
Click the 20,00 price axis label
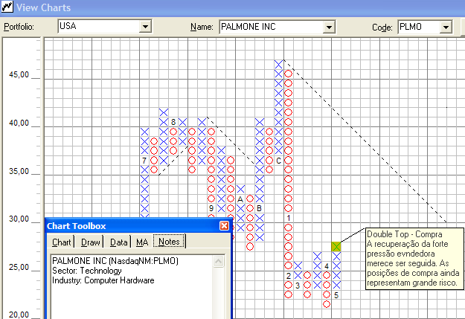pos(19,315)
